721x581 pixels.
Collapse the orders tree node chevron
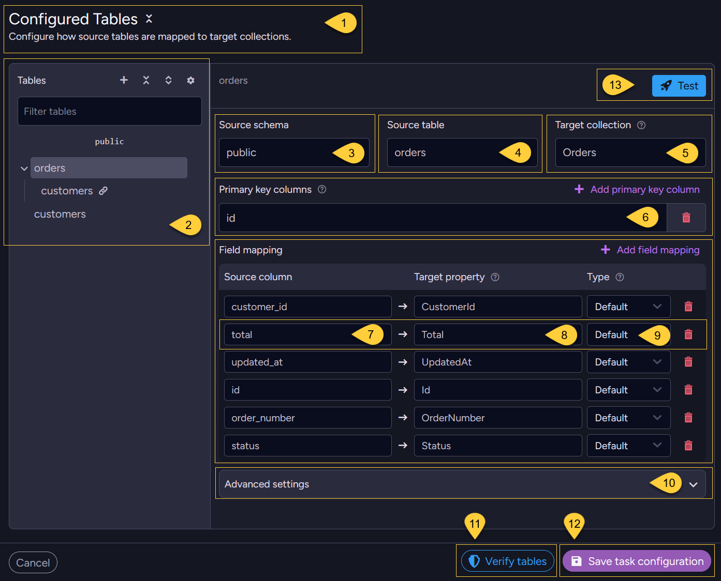point(24,169)
